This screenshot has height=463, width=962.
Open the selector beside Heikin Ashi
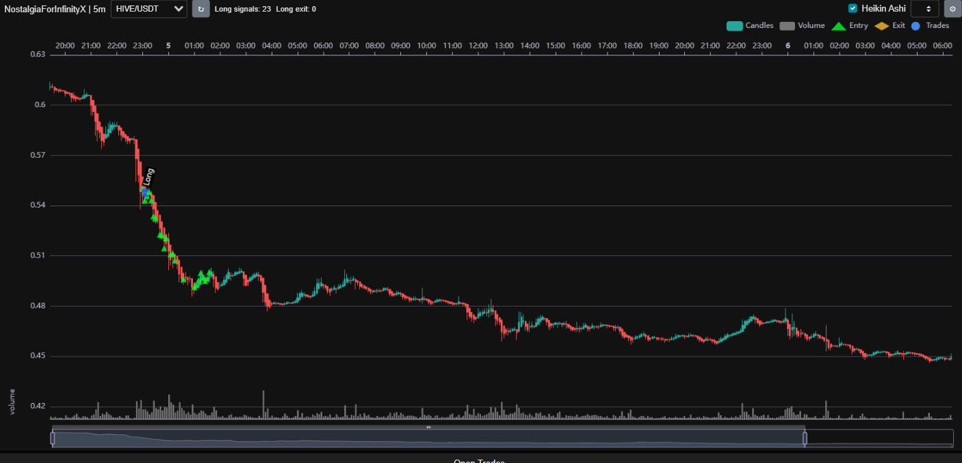(924, 9)
